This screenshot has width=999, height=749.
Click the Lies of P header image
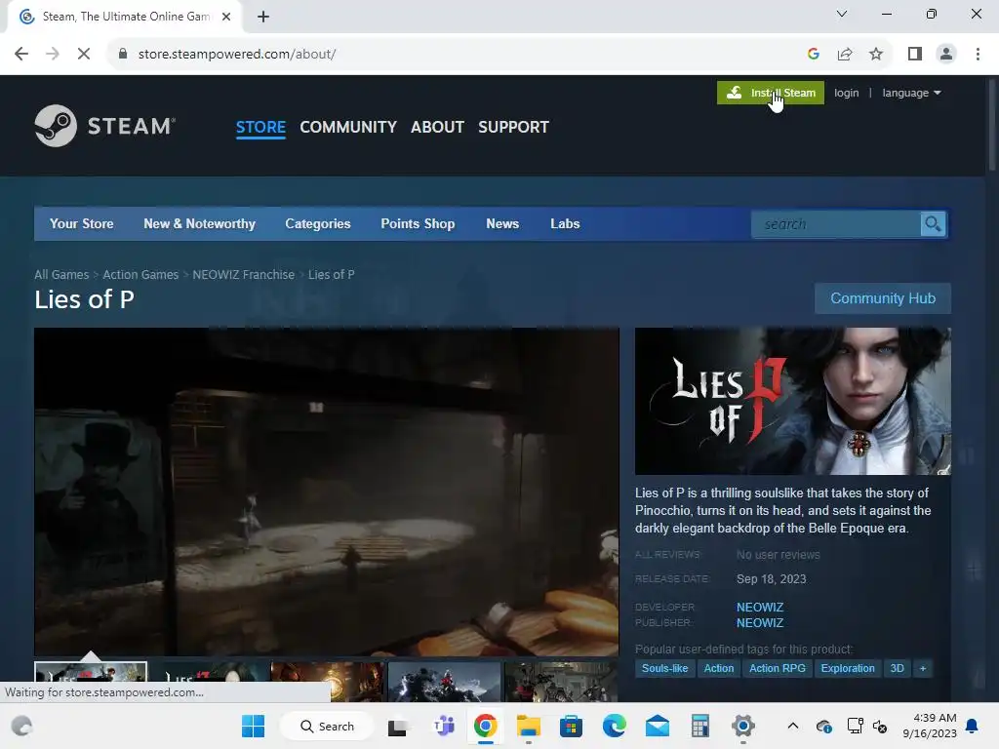792,401
